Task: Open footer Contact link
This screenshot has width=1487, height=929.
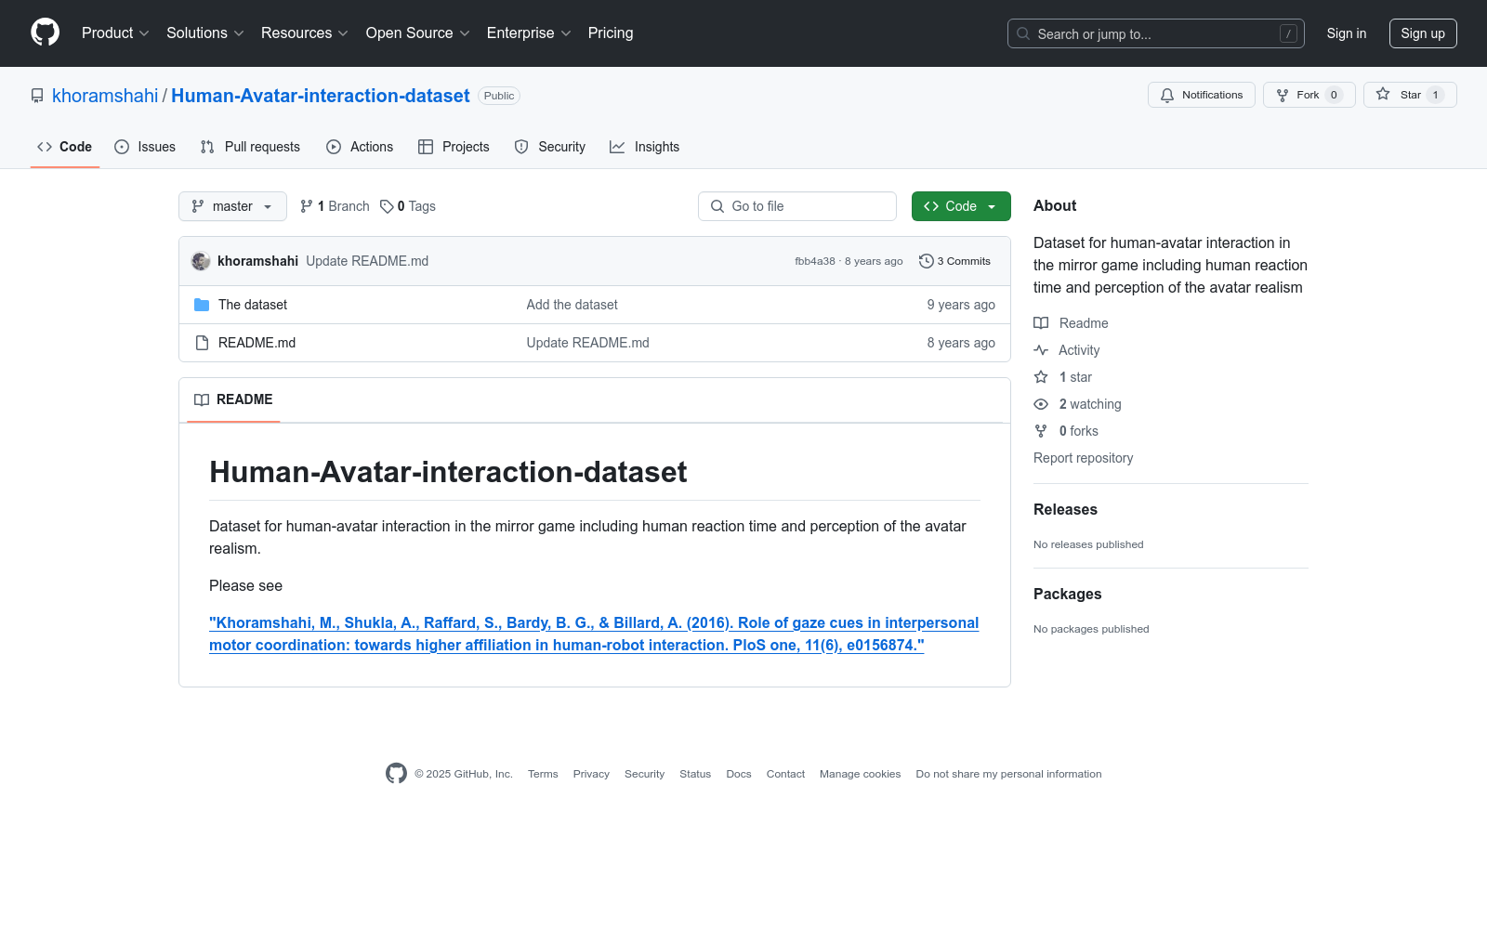Action: point(785,774)
